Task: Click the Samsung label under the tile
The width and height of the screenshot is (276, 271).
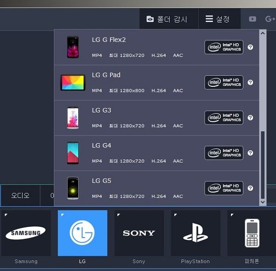Action: click(26, 261)
